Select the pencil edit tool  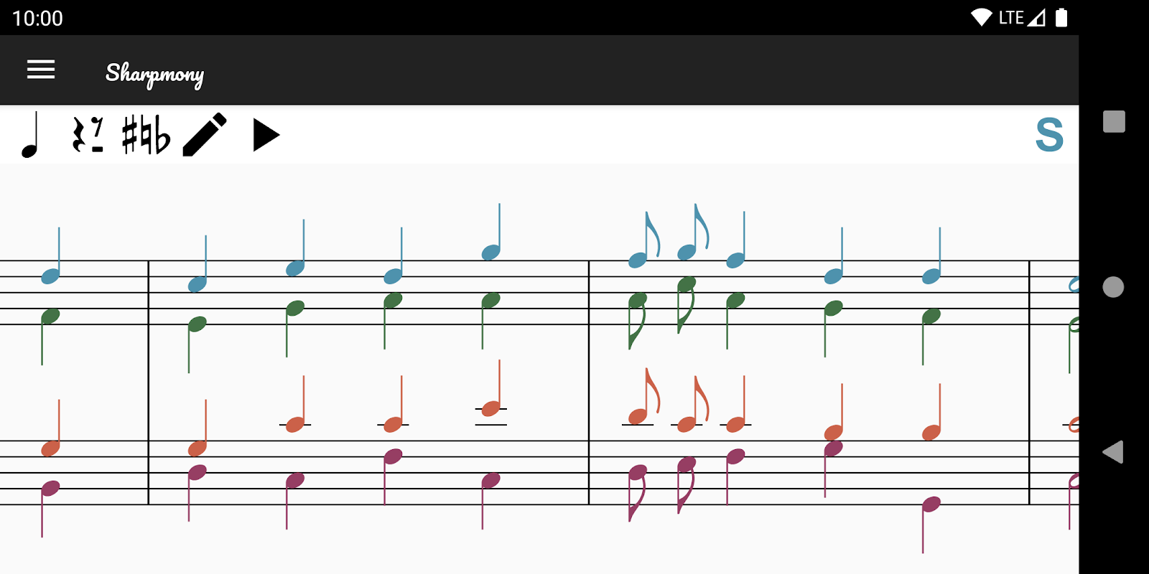(x=205, y=135)
